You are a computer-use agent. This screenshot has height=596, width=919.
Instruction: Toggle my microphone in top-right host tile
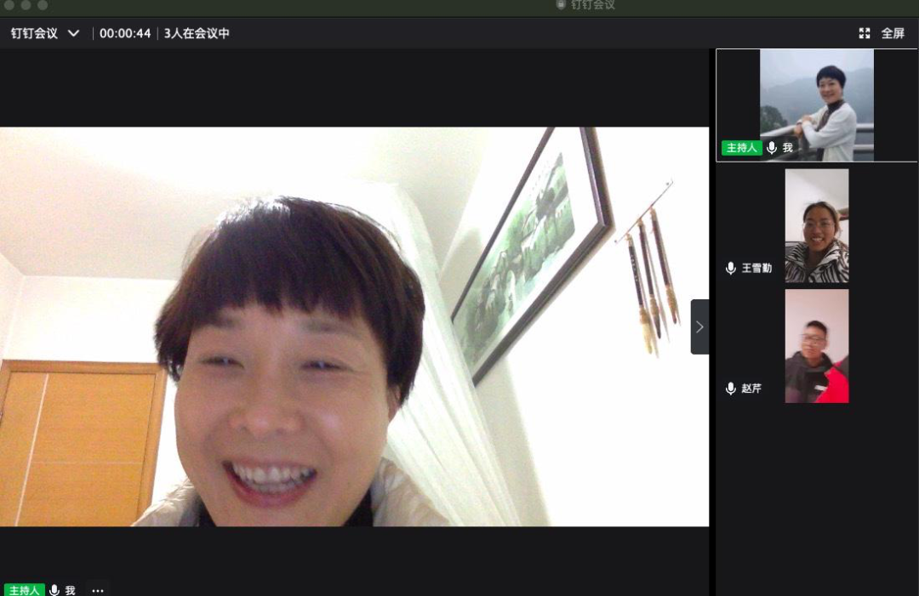pos(772,148)
